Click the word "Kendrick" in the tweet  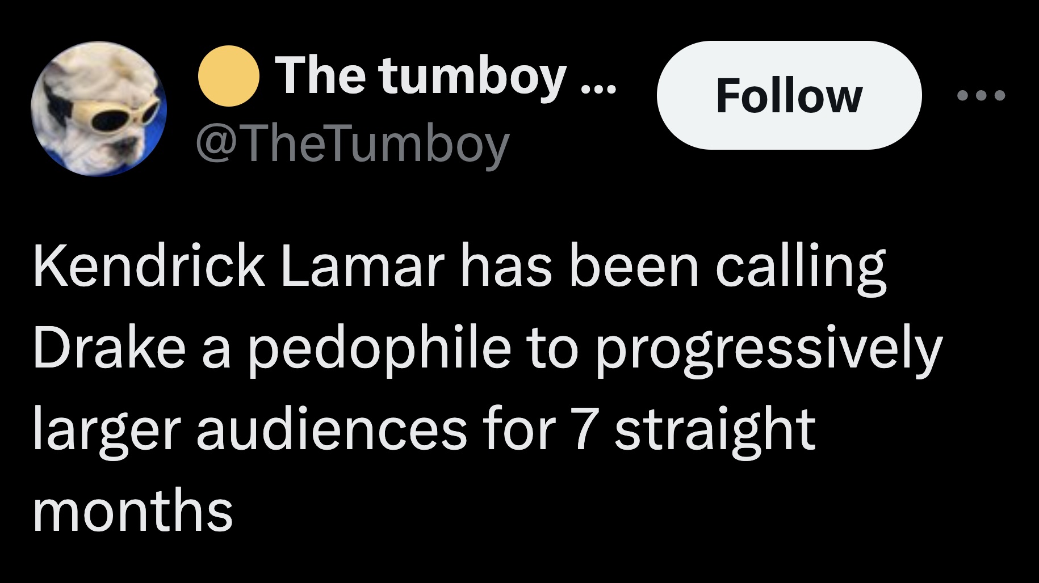[x=149, y=267]
